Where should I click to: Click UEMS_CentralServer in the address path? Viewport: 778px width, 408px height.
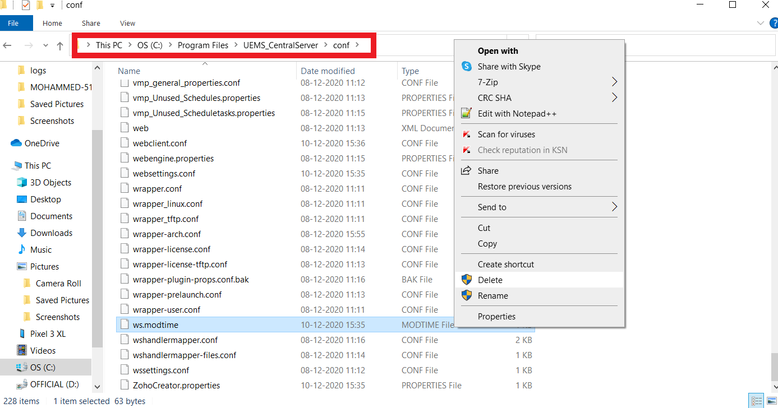[x=280, y=45]
